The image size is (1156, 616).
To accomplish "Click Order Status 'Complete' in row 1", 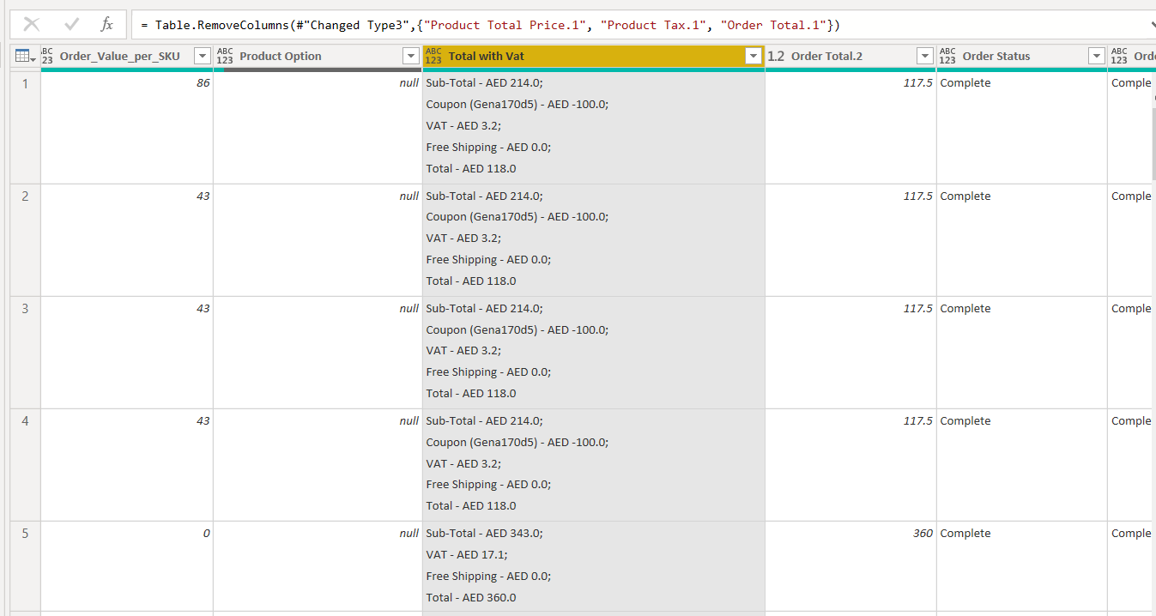I will (x=965, y=83).
